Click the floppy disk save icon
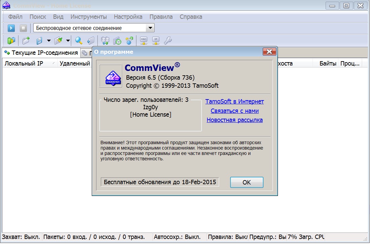The width and height of the screenshot is (370, 244). [x=39, y=41]
